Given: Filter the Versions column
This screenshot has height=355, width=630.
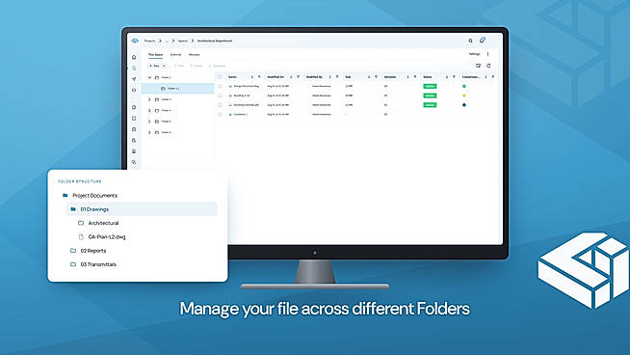Looking at the screenshot, I should 415,77.
